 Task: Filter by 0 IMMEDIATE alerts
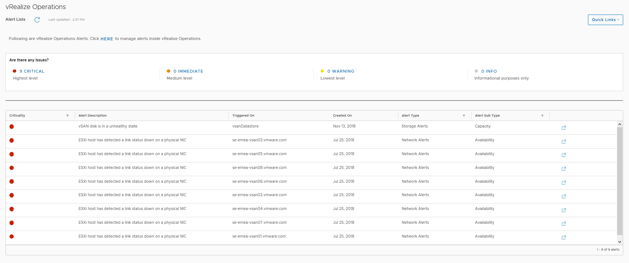coord(188,71)
